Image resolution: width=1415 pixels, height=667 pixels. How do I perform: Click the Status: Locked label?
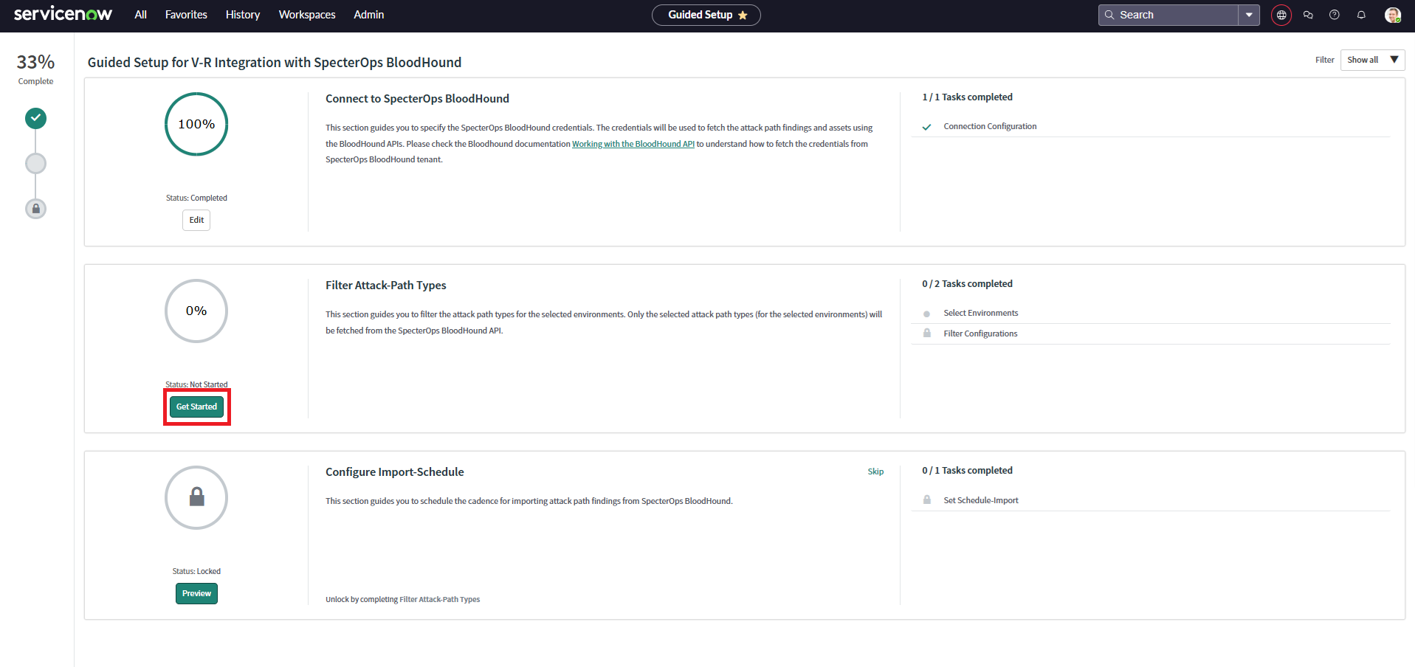[x=196, y=571]
